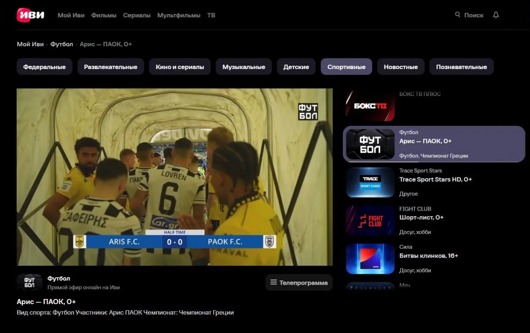Viewport: 530px width, 333px height.
Task: Click Футбол channel logo below video
Action: [x=29, y=282]
